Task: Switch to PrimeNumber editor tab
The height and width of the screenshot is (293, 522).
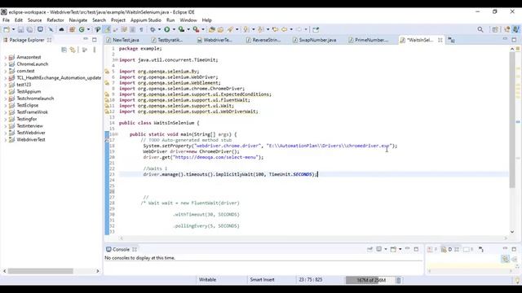Action: [x=371, y=40]
